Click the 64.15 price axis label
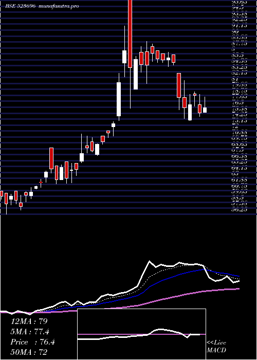This screenshot has height=360, width=257. [x=240, y=168]
